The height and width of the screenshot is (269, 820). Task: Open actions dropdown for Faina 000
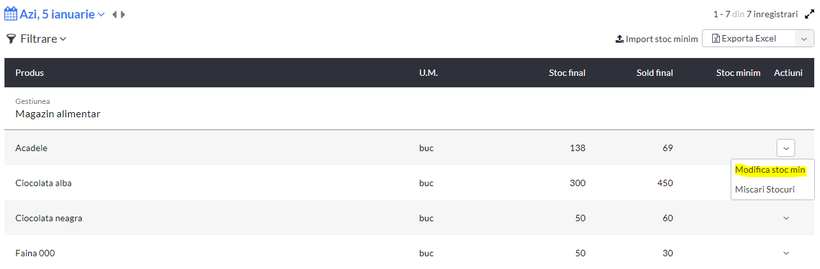(x=786, y=253)
